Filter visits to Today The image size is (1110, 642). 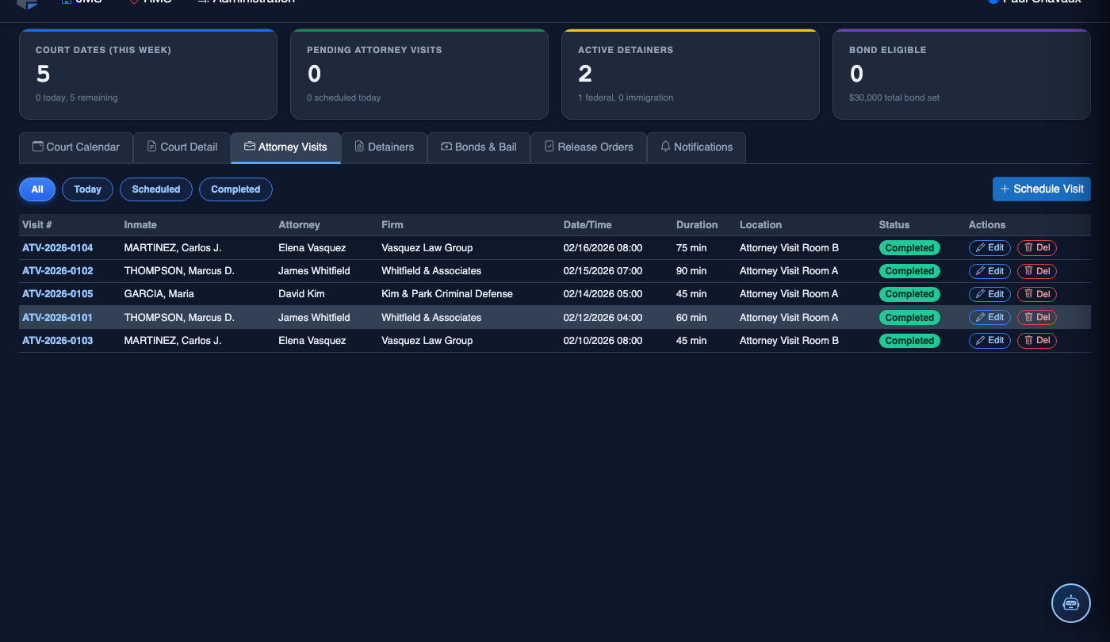click(x=87, y=189)
